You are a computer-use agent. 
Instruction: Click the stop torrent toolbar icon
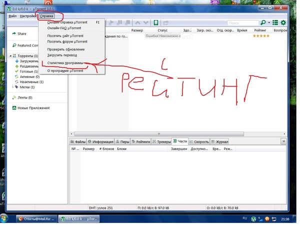pos(127,23)
